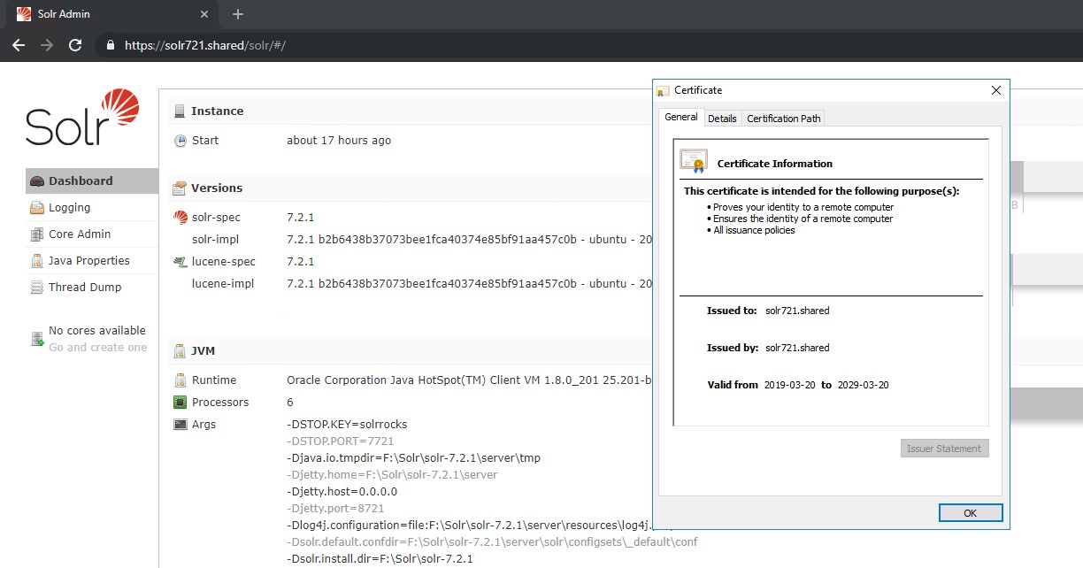Click the -Djetty.port=8721 argument
Image resolution: width=1083 pixels, height=568 pixels.
point(336,509)
